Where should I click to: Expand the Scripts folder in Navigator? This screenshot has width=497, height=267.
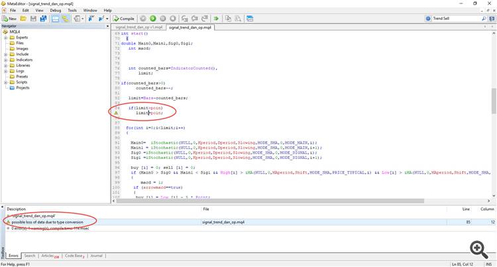pyautogui.click(x=5, y=81)
